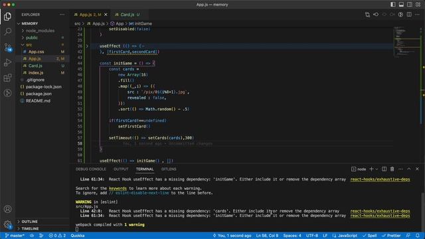This screenshot has width=425, height=239.
Task: Toggle the bottom panel visibility
Action: pos(401,5)
